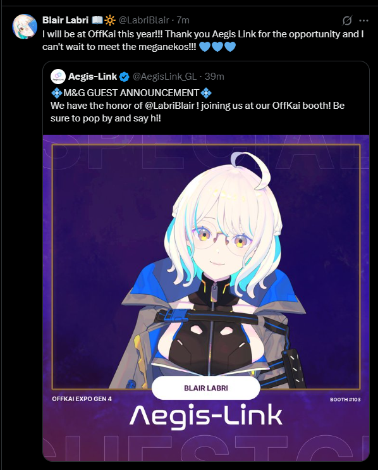Image resolution: width=378 pixels, height=470 pixels.
Task: Click the blue hearts after meganekos
Action: point(217,47)
